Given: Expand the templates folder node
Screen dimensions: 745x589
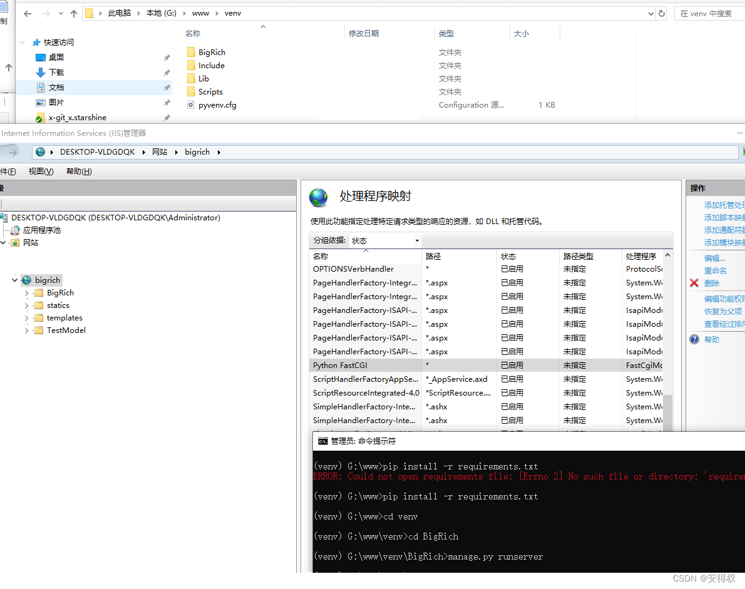Looking at the screenshot, I should 26,318.
